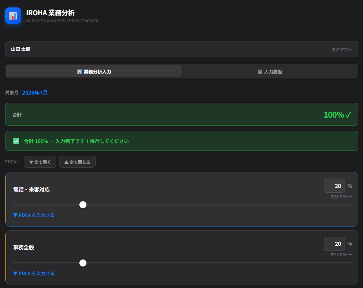The height and width of the screenshot is (288, 363).
Task: Expand PDCA entry under 電話・来客対応
Action: pyautogui.click(x=34, y=215)
